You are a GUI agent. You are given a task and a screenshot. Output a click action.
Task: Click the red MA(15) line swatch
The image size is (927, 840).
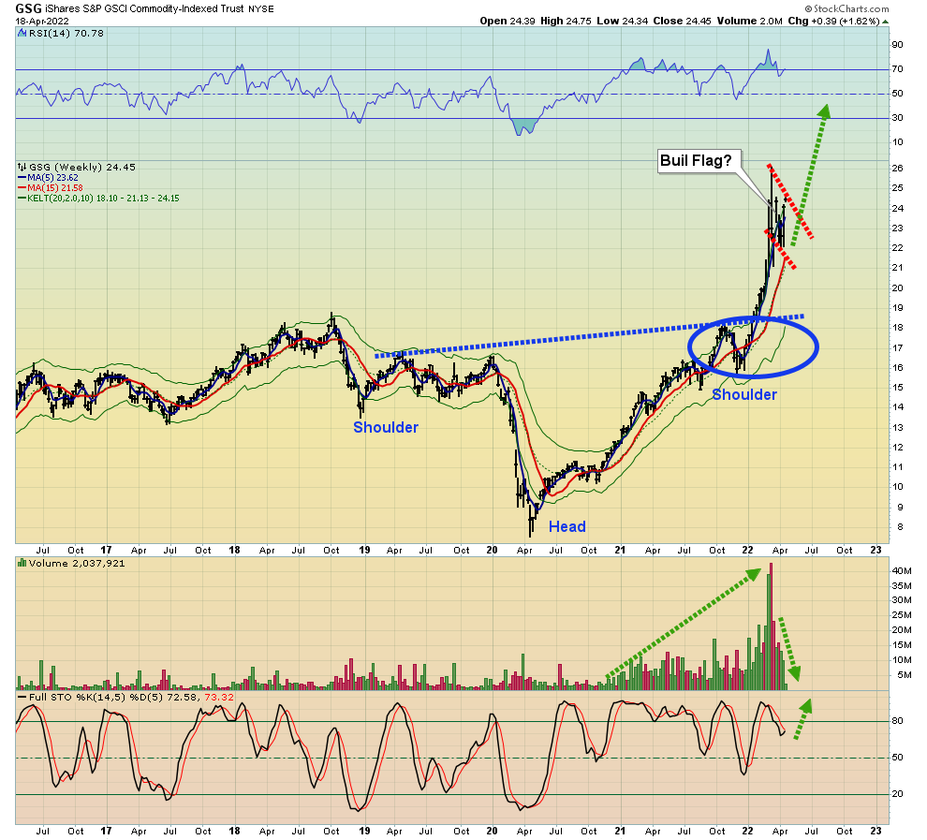click(22, 188)
